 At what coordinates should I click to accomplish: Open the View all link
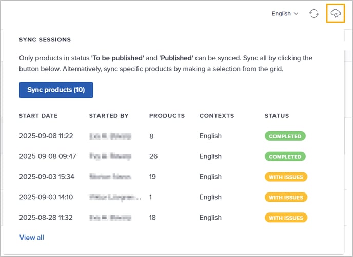pyautogui.click(x=32, y=237)
